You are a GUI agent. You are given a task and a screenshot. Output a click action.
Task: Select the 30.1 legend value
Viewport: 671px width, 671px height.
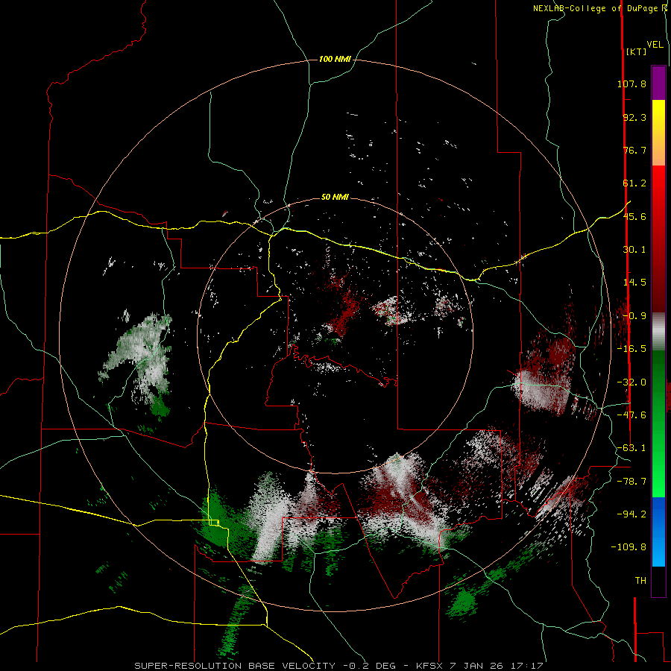click(634, 250)
